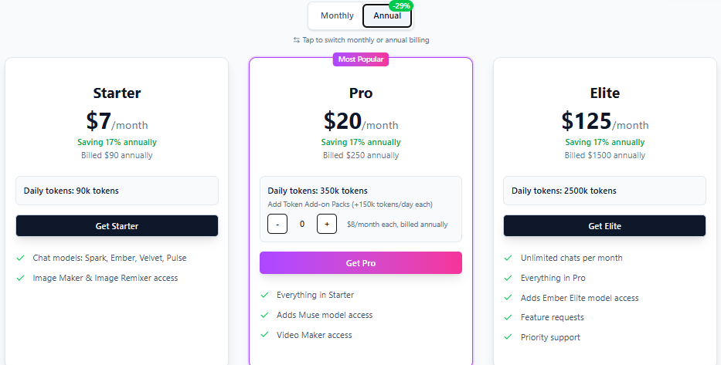Click the Get Elite button
The height and width of the screenshot is (365, 721).
tap(604, 226)
